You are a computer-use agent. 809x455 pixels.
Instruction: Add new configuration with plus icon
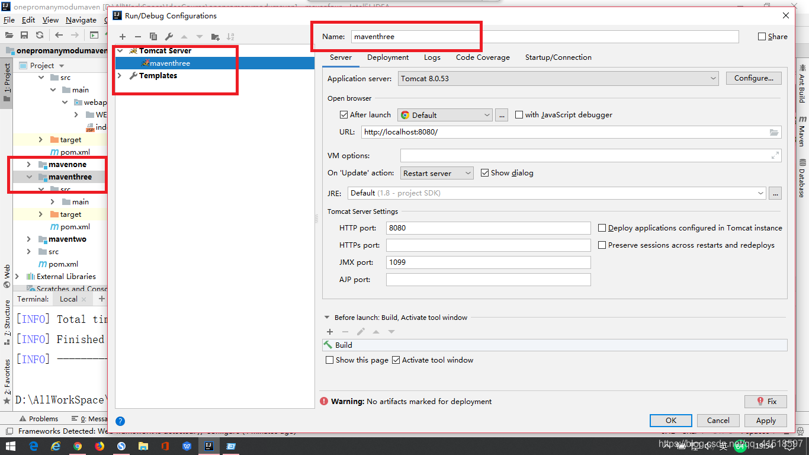(x=123, y=37)
